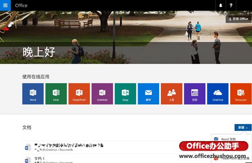This screenshot has height=163, width=252.
Task: Open the 日历 calendar app tile
Action: click(x=194, y=94)
